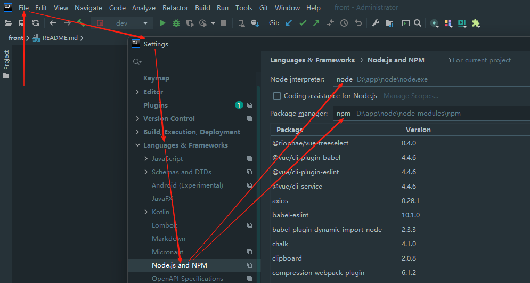Click the colorful grid plugin icon in toolbar
The height and width of the screenshot is (283, 530).
448,23
